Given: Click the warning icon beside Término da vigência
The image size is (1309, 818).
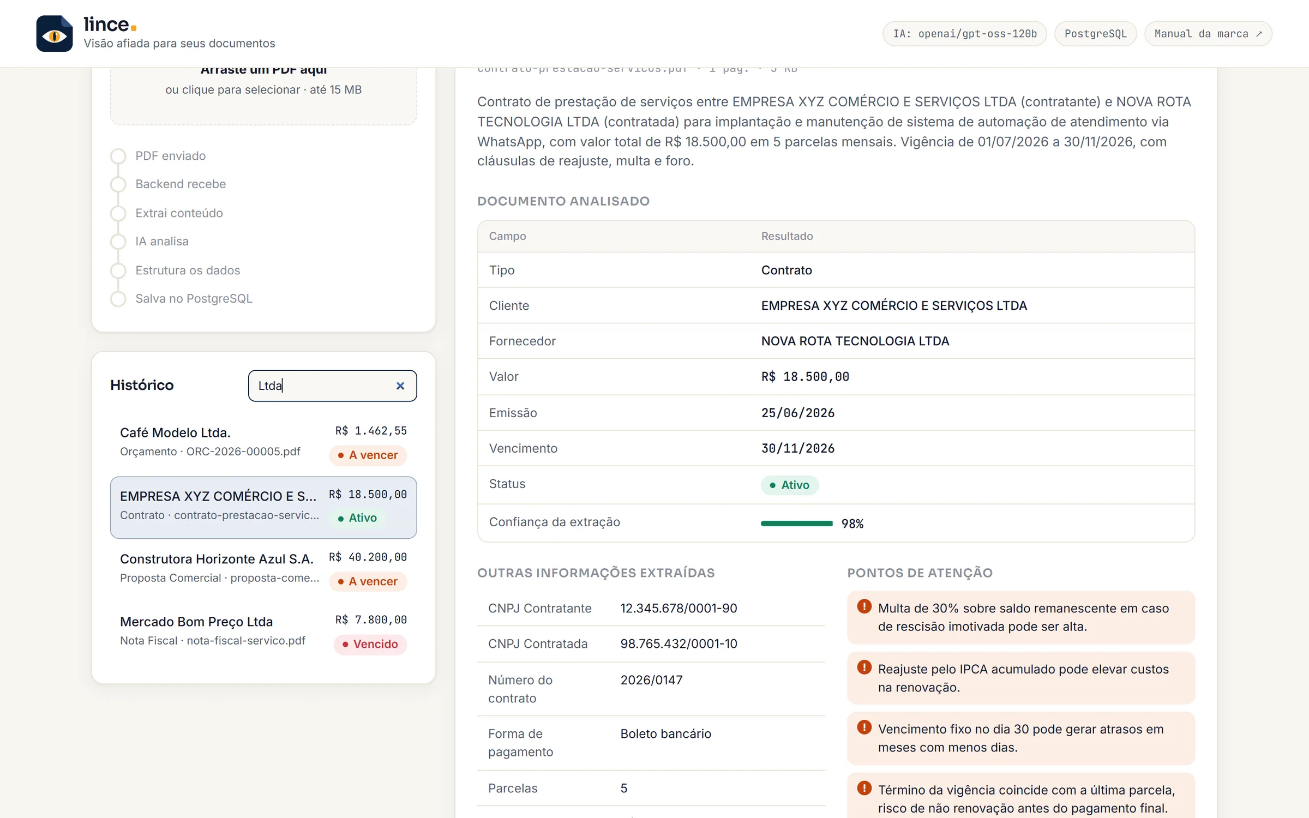Looking at the screenshot, I should [864, 788].
